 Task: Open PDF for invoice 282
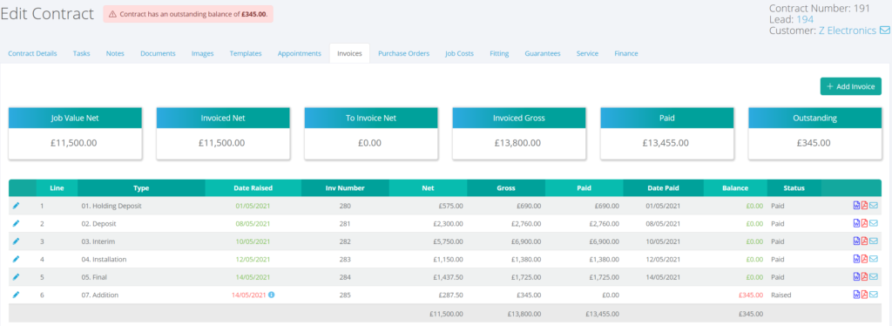(865, 241)
